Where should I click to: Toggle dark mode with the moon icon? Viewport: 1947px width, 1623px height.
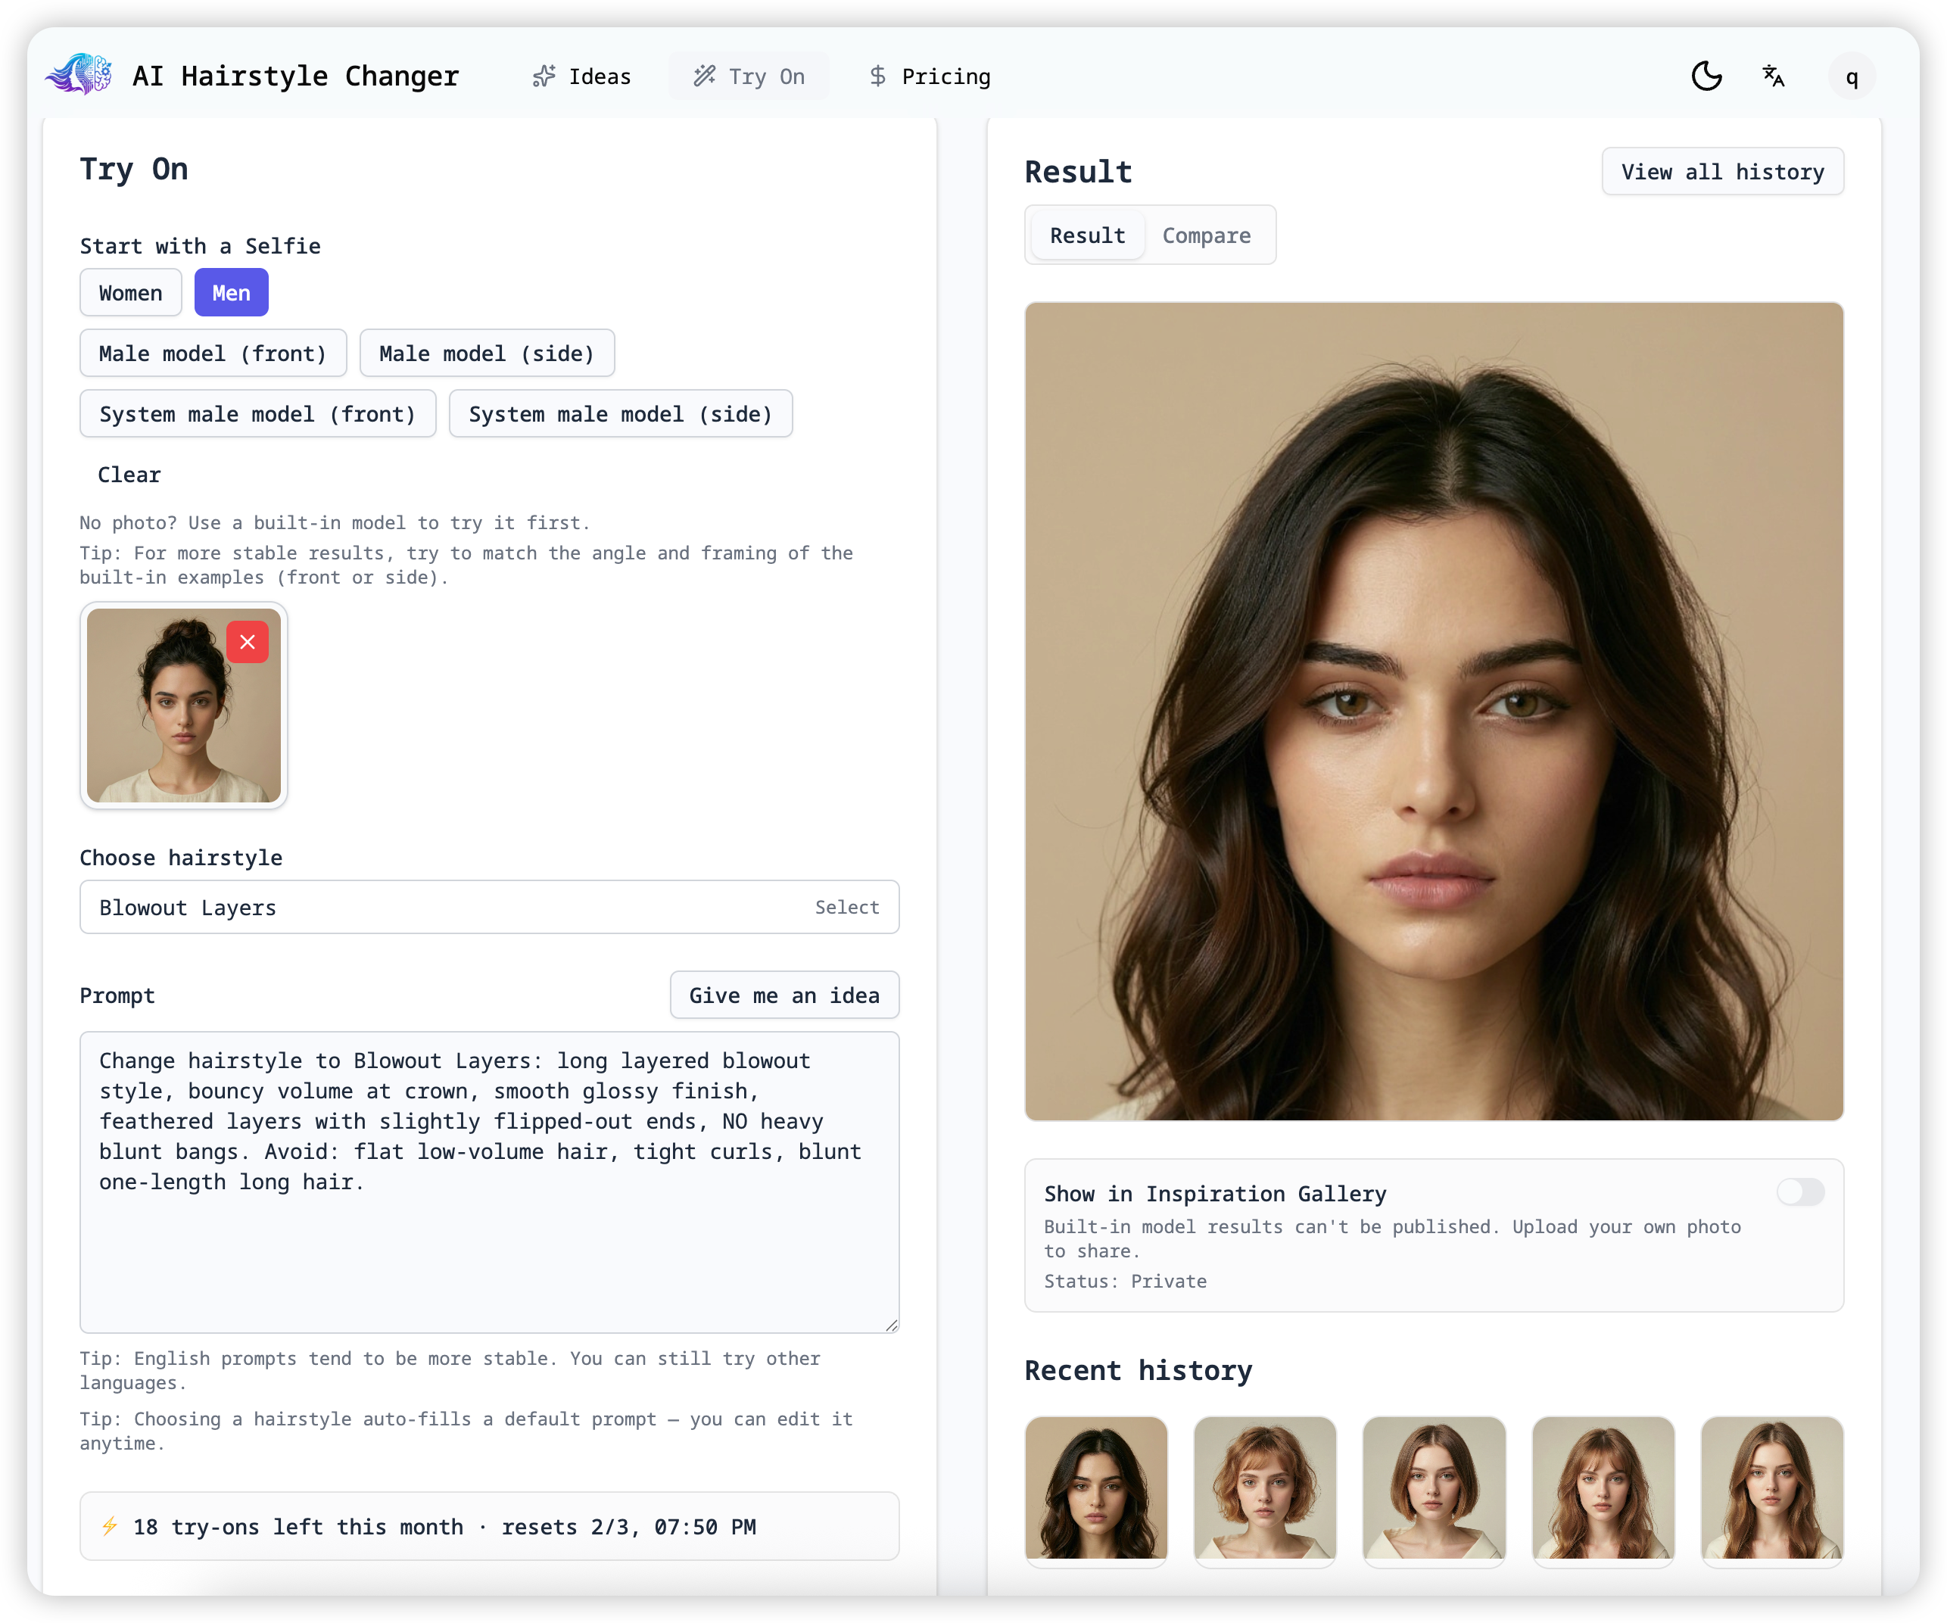1707,76
